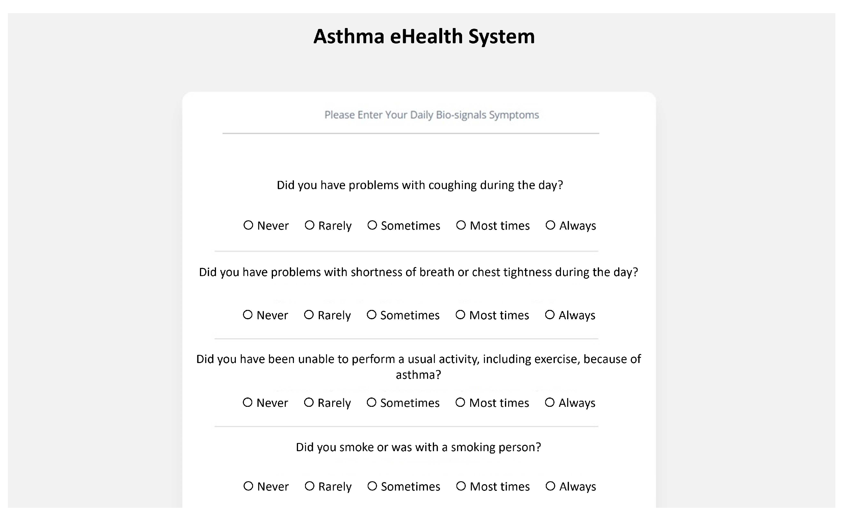Mark Most times for chest tightness
Image resolution: width=845 pixels, height=518 pixels.
[x=460, y=315]
